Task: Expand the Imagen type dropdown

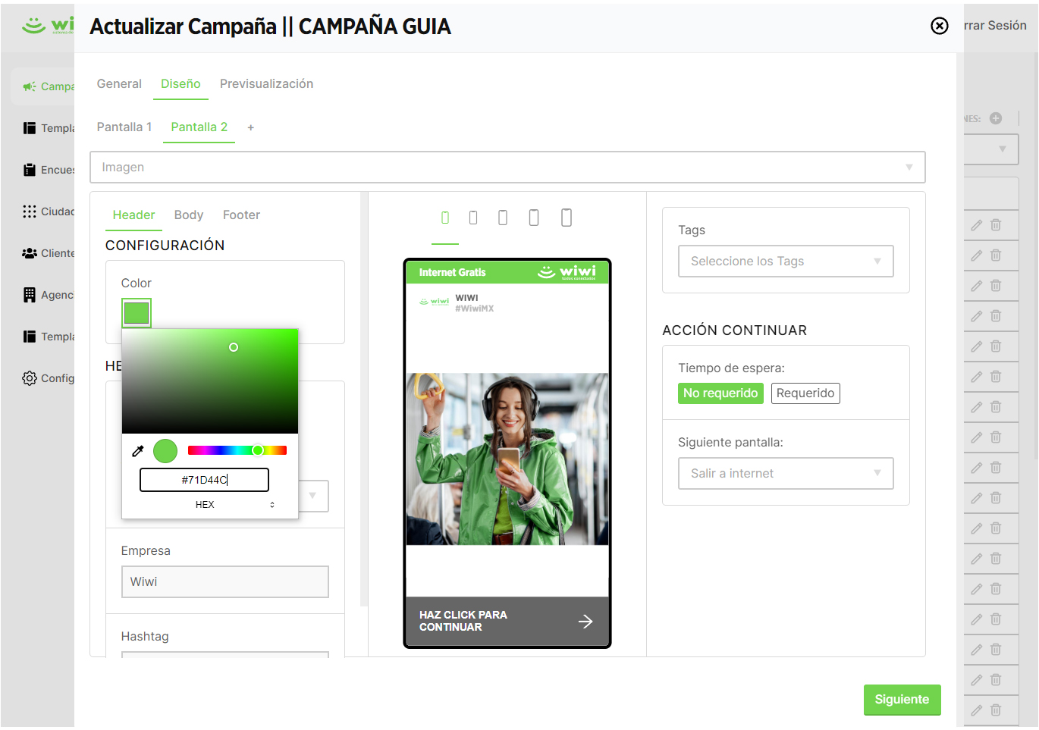Action: pos(507,168)
